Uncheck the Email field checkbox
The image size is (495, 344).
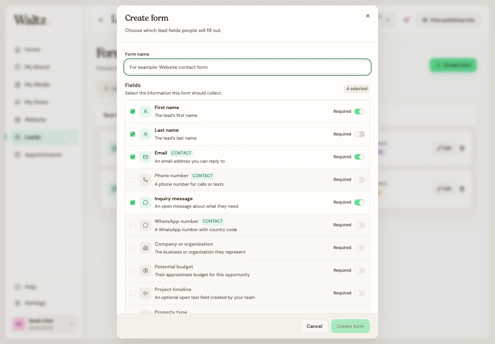pos(133,157)
